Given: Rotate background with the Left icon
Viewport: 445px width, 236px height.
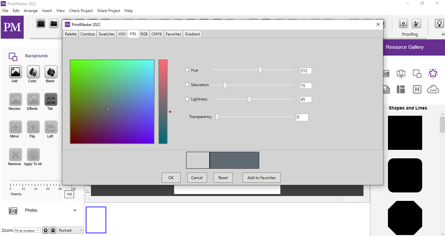Looking at the screenshot, I should pos(51,127).
